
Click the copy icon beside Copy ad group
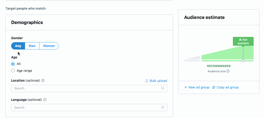214,87
